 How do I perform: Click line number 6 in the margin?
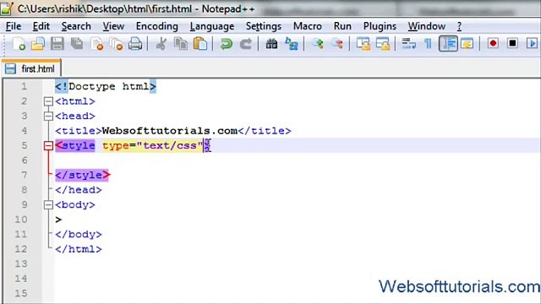[x=25, y=160]
